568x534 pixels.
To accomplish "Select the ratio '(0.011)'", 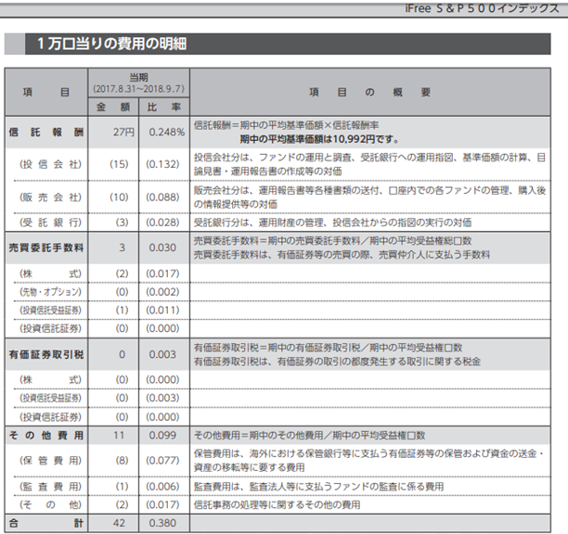I will point(162,310).
